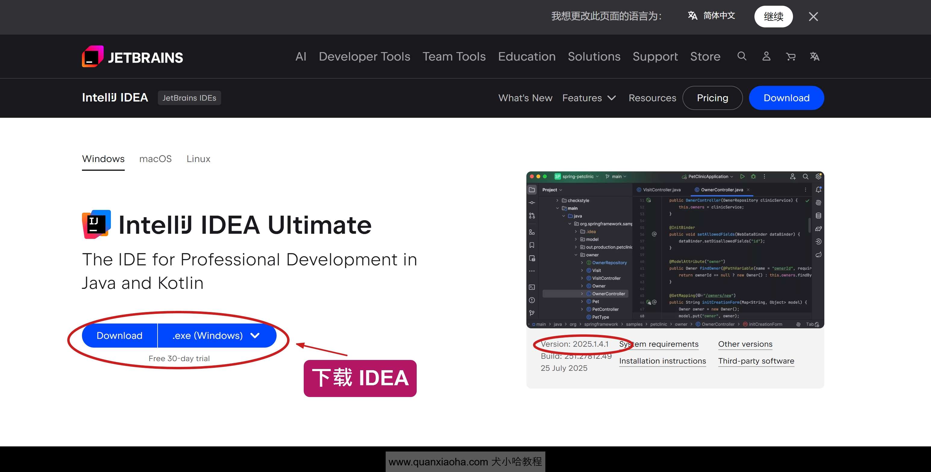Open the Education menu

tap(527, 56)
